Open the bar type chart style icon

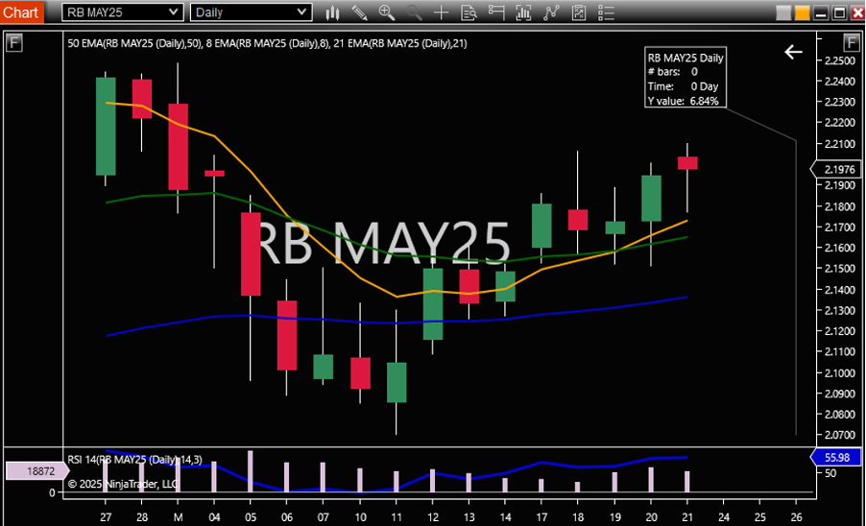(332, 12)
